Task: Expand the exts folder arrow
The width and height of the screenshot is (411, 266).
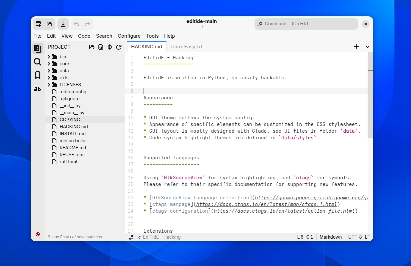Action: tap(49, 78)
